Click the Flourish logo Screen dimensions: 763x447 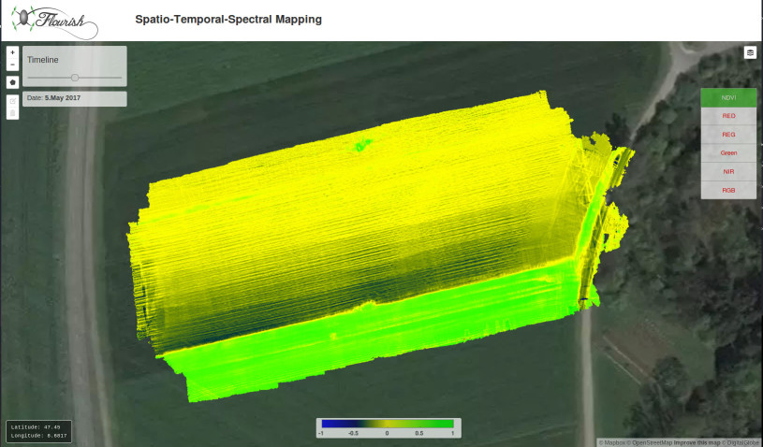click(54, 22)
